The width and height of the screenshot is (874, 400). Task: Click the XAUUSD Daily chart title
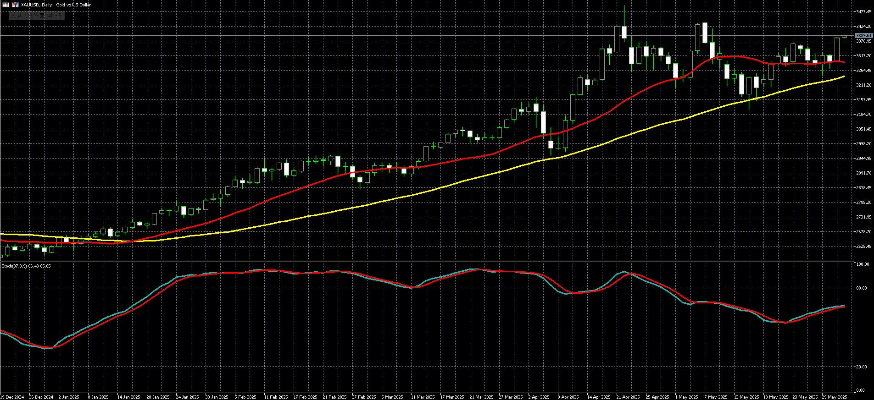pos(56,5)
